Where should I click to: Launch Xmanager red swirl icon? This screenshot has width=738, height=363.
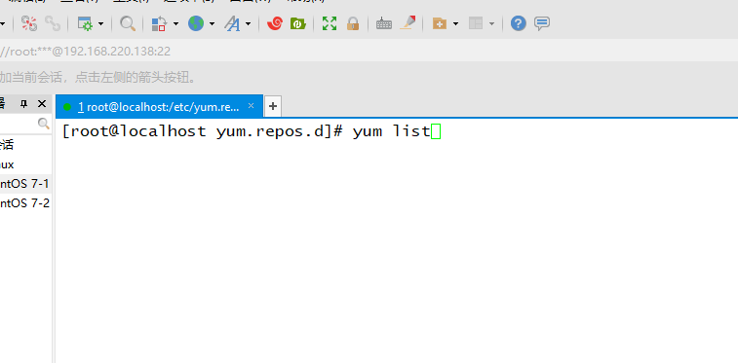274,23
